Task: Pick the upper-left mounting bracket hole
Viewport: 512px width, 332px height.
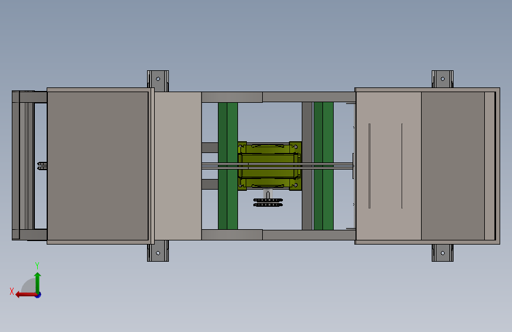Action: pyautogui.click(x=158, y=79)
